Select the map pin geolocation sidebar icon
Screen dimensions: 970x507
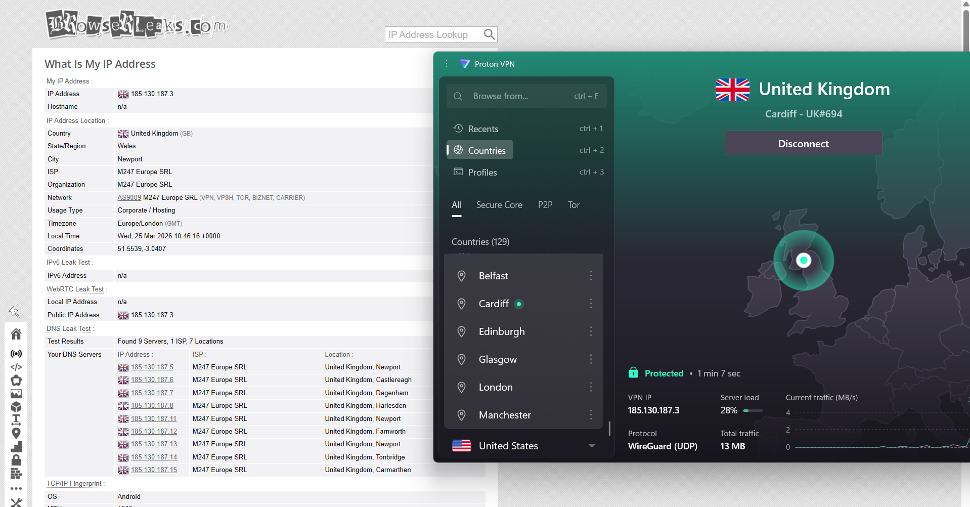[x=16, y=433]
